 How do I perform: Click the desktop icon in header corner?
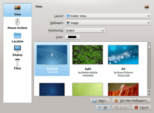pyautogui.click(x=147, y=7)
